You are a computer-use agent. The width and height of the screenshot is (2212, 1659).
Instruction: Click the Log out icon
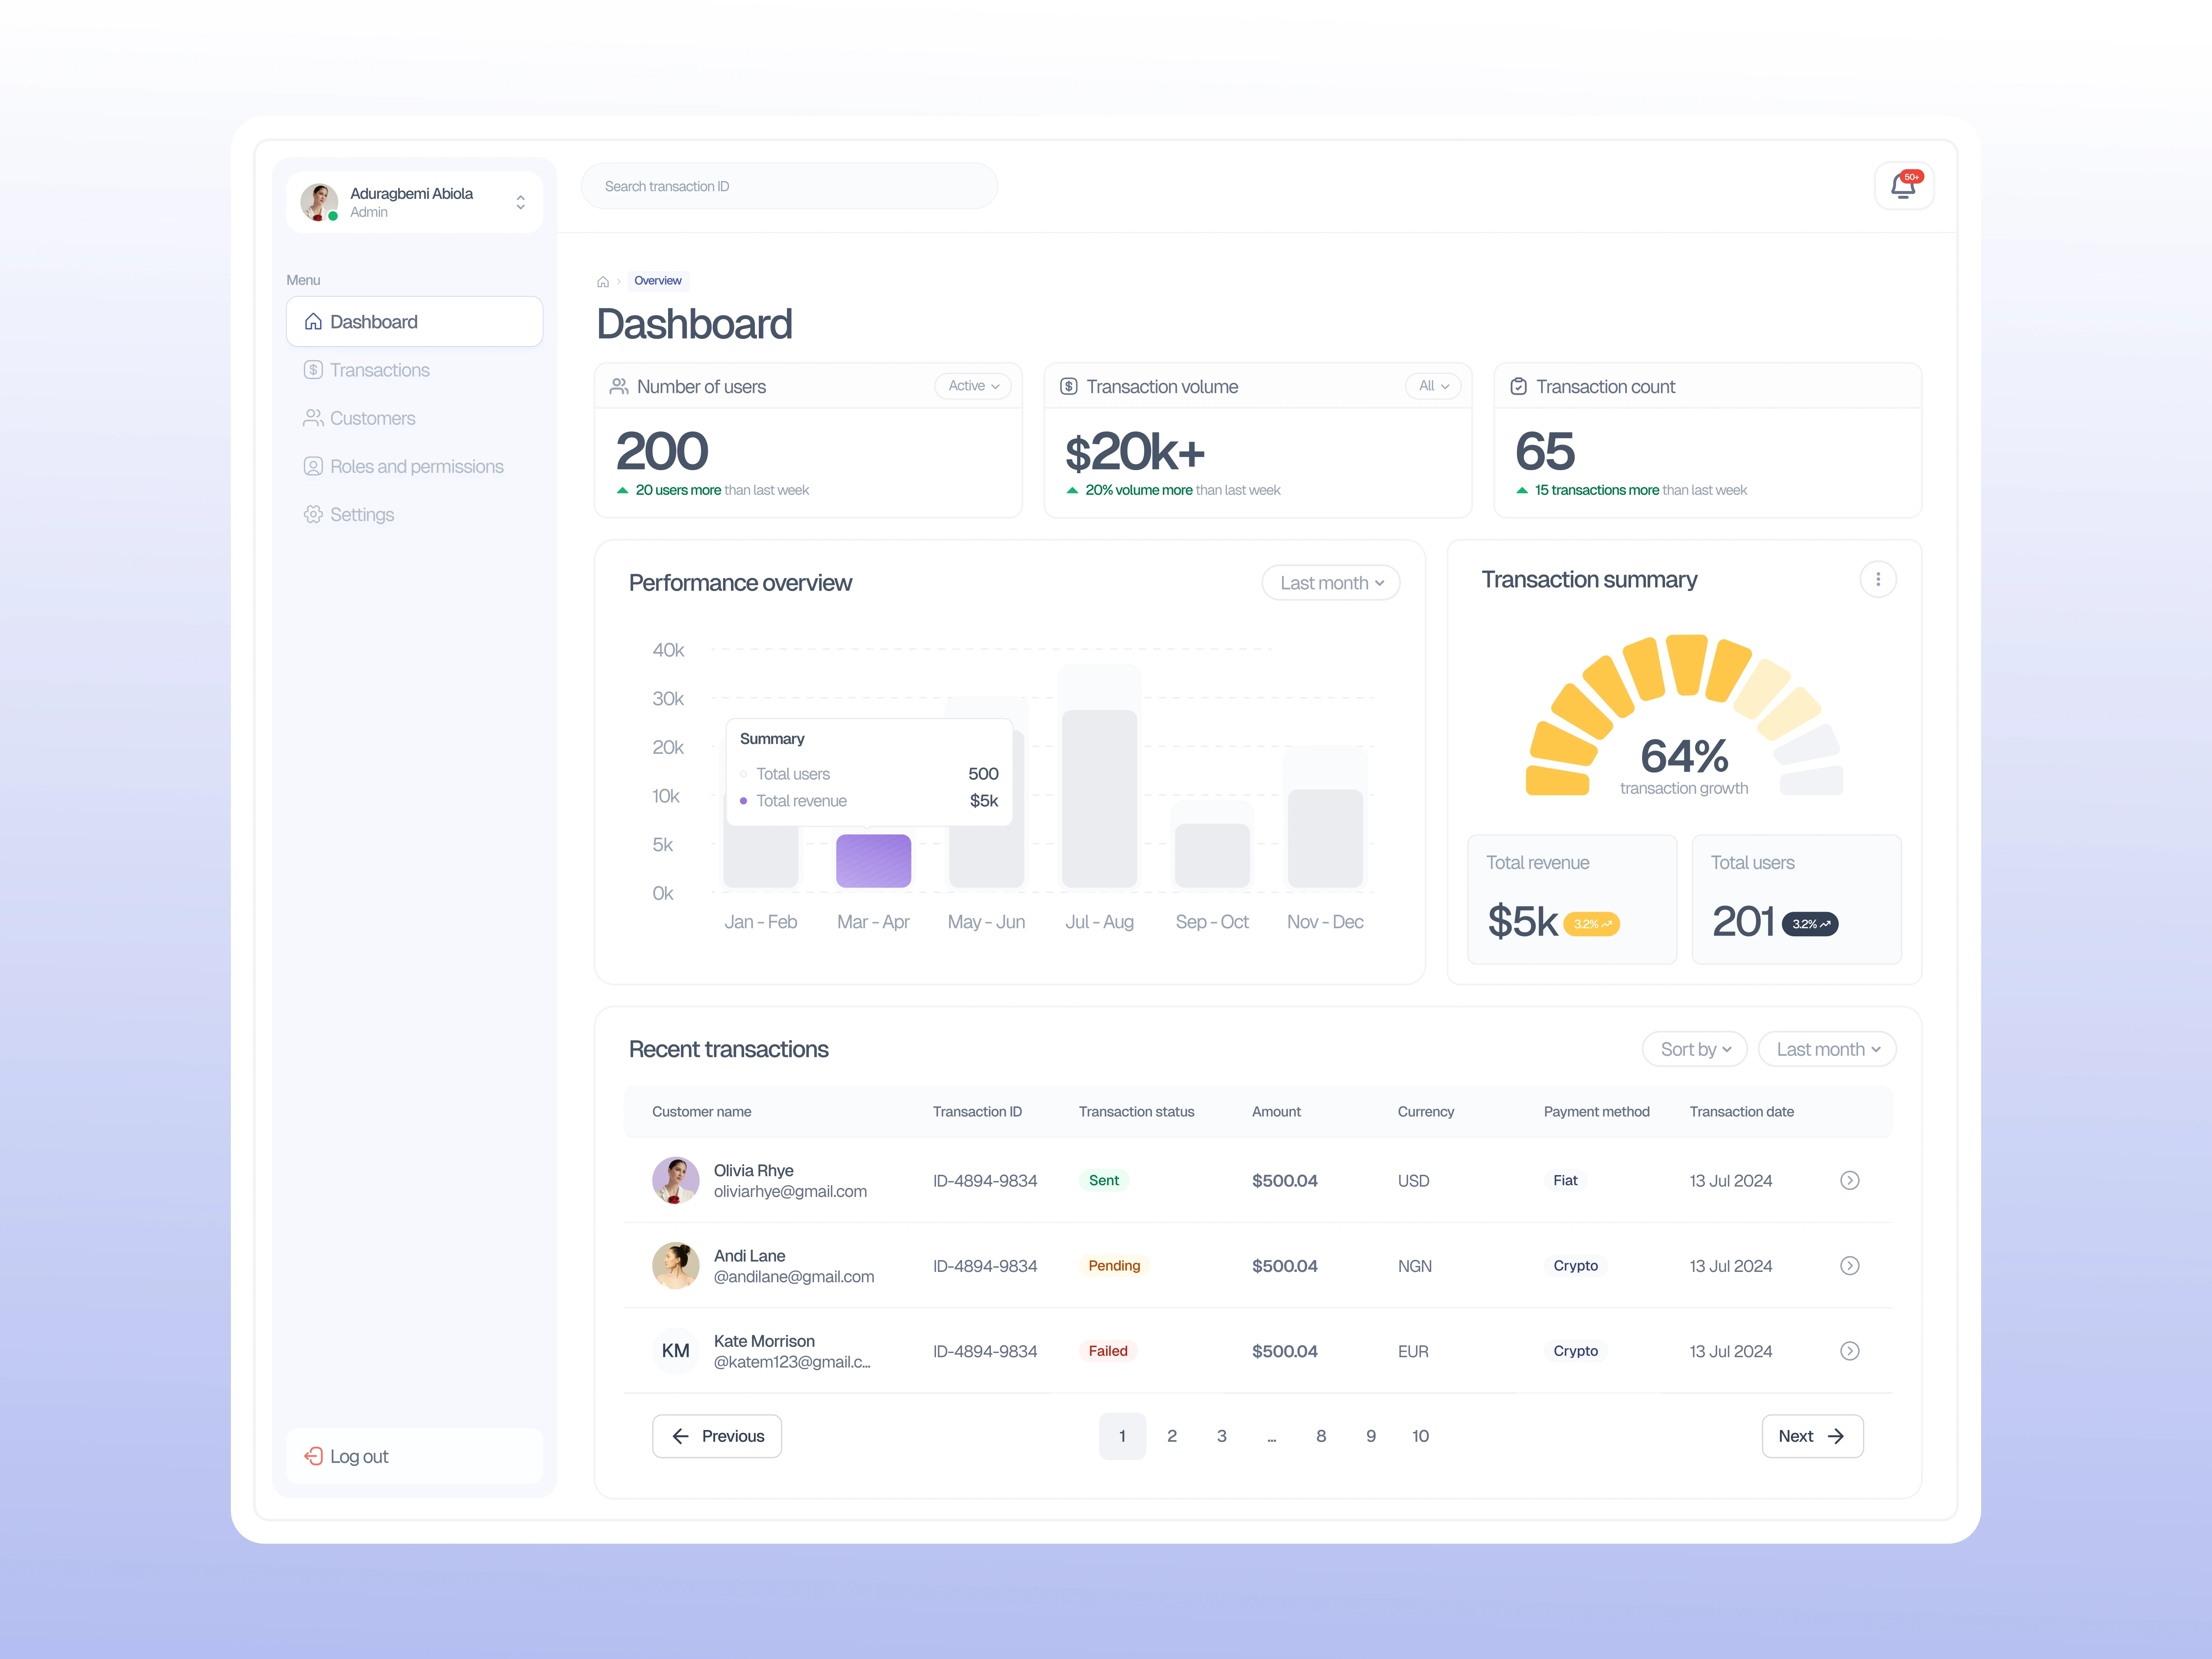point(314,1456)
